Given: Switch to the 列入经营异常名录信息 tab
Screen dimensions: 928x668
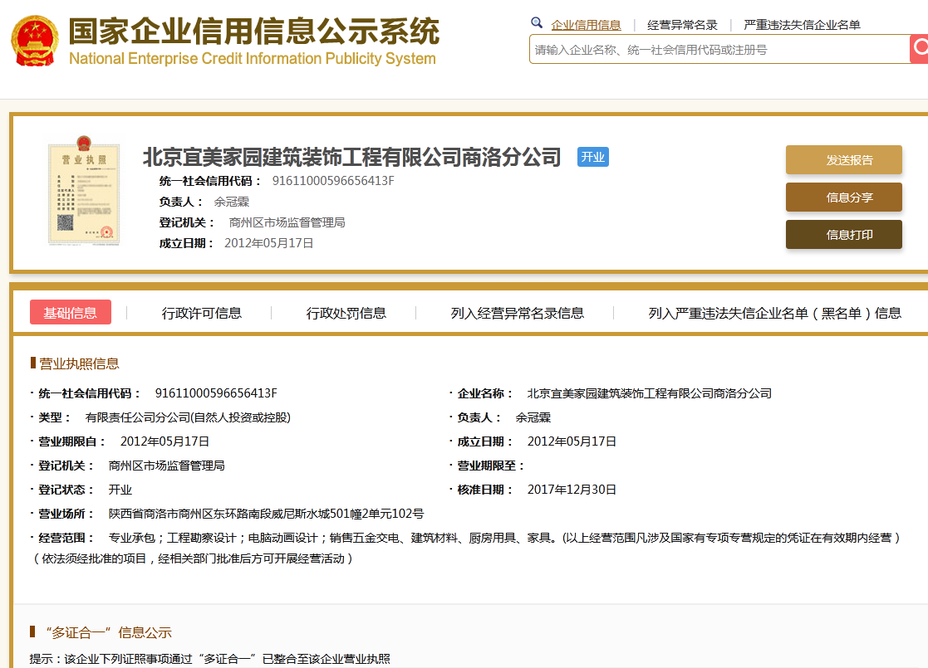Looking at the screenshot, I should point(518,313).
